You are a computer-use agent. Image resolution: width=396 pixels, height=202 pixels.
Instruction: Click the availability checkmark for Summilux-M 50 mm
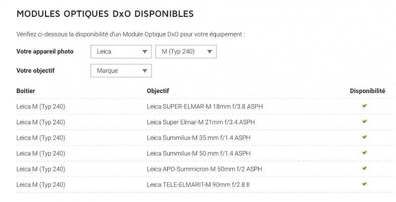[364, 153]
